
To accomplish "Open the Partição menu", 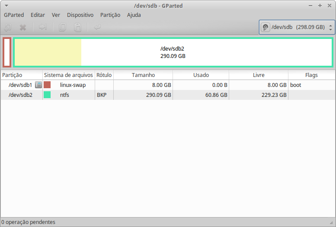I will coord(110,15).
